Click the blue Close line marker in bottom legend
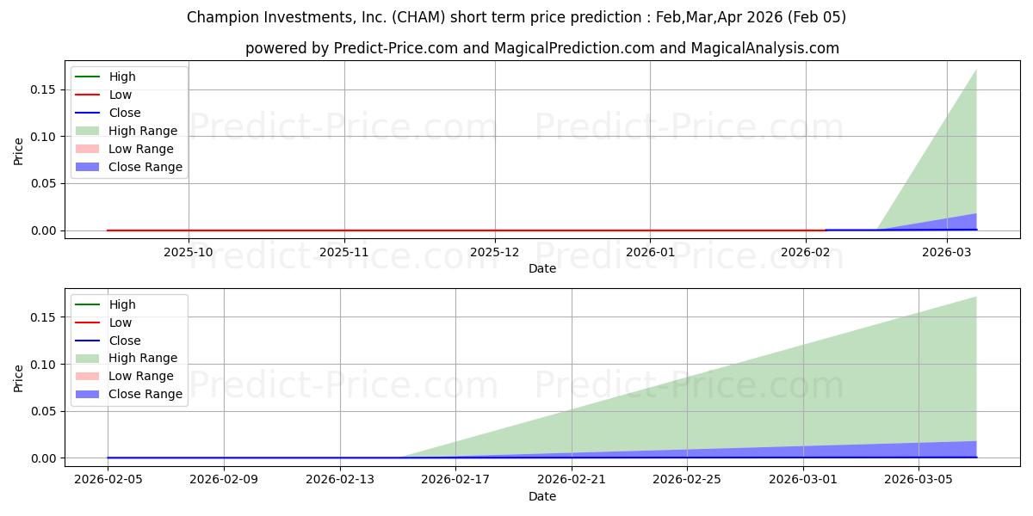 pos(88,341)
